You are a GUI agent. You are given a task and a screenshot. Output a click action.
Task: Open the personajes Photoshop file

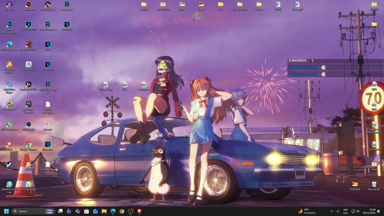click(67, 6)
